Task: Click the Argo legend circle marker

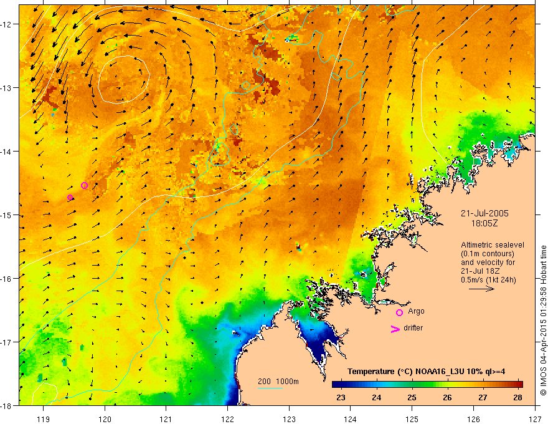Action: click(399, 312)
